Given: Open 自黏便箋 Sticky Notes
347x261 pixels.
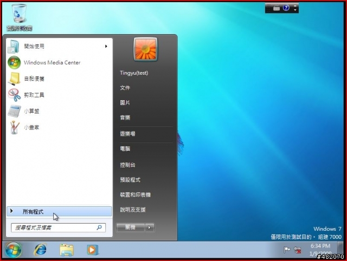Looking at the screenshot, I should point(59,79).
